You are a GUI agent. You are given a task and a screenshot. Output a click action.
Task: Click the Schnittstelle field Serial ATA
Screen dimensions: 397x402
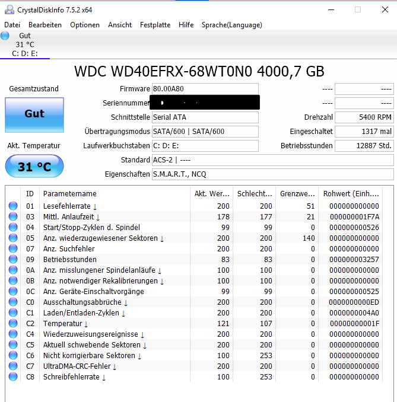point(205,117)
